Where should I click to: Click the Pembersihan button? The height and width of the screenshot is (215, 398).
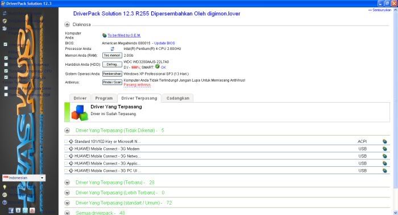[x=112, y=74]
